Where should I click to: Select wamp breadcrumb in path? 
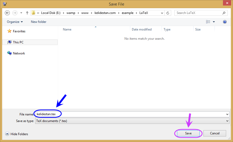click(x=71, y=13)
